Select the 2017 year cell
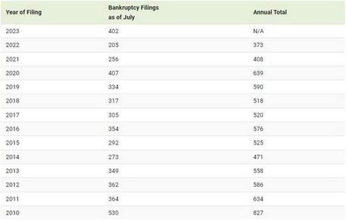This screenshot has height=222, width=346. point(13,115)
